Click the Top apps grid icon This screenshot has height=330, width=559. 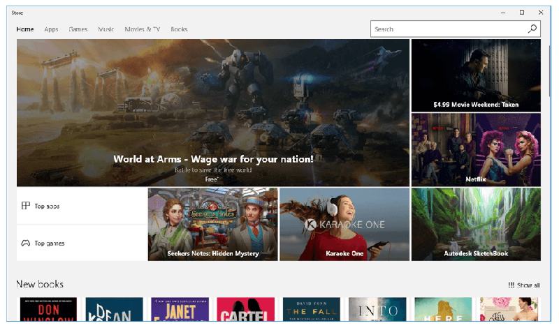tap(26, 206)
